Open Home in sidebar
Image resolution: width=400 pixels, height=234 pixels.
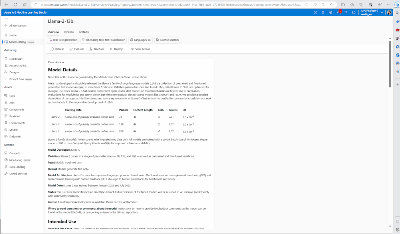11,35
